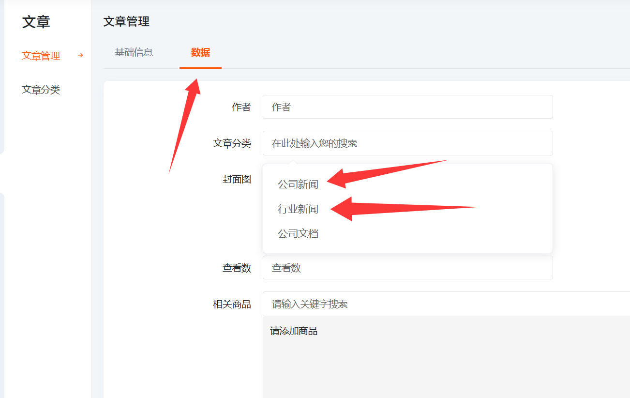Click the arrow icon beside 文章管理
The height and width of the screenshot is (398, 630).
[80, 56]
